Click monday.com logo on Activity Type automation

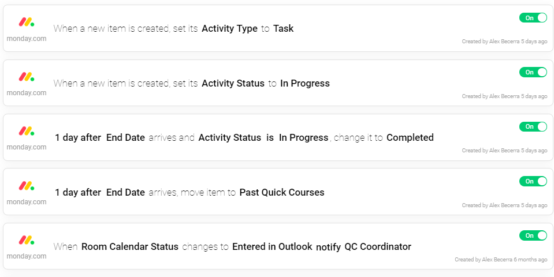(x=26, y=23)
